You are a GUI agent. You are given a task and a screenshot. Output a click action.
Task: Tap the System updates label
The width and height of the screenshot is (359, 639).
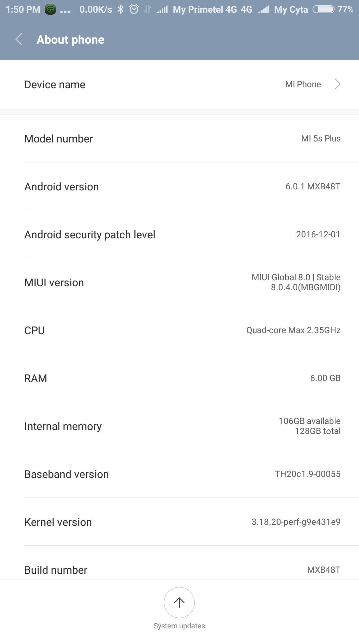pos(179,626)
